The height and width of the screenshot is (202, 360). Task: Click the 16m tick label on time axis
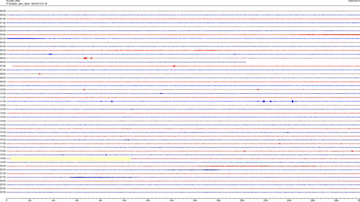[195, 201]
